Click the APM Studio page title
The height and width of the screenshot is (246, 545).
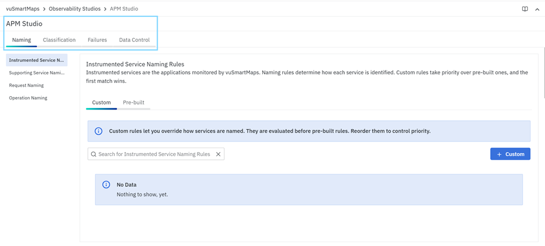point(25,24)
